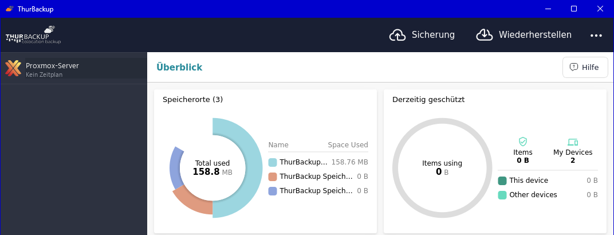Image resolution: width=614 pixels, height=235 pixels.
Task: Select the 158.76 MB storage row value
Action: [x=350, y=162]
